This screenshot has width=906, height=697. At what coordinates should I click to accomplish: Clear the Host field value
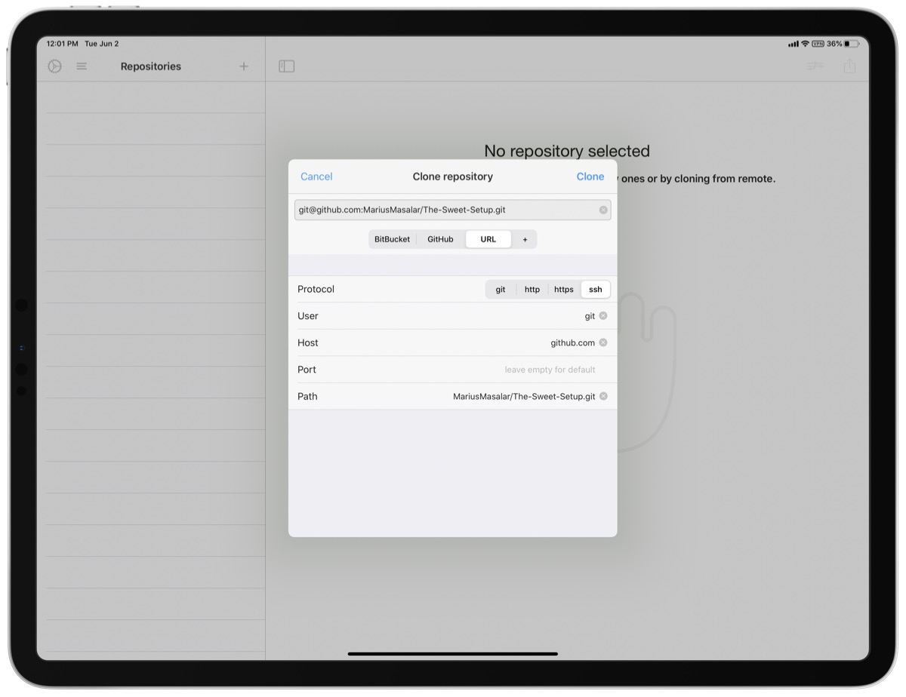[603, 342]
